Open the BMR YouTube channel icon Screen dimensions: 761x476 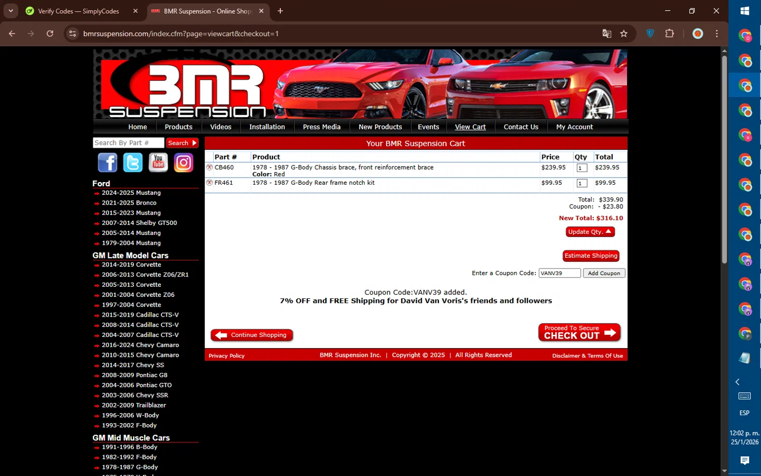(x=158, y=163)
